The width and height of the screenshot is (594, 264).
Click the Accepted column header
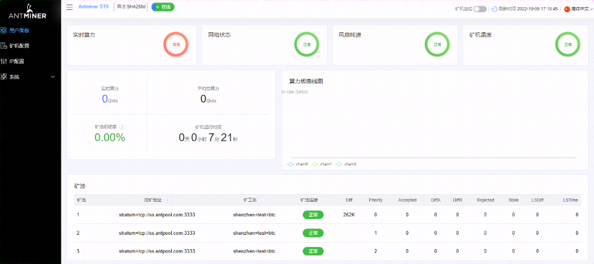tap(407, 200)
